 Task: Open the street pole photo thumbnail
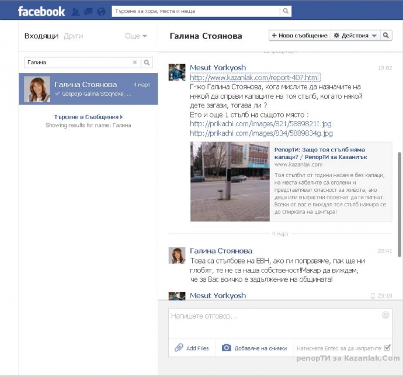230,181
